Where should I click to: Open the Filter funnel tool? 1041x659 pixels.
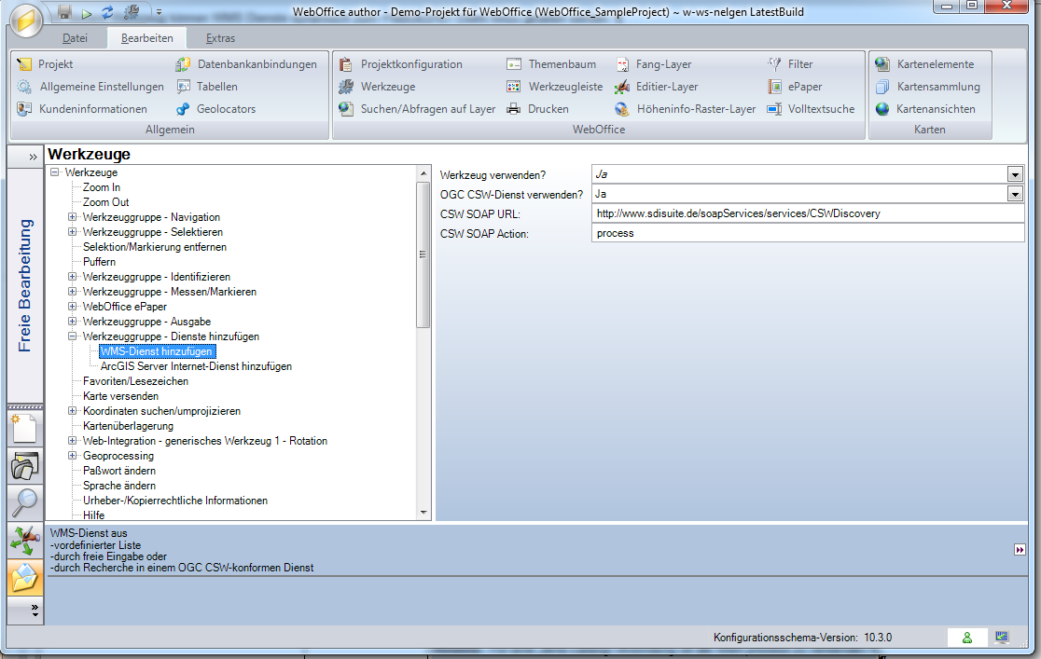click(774, 64)
